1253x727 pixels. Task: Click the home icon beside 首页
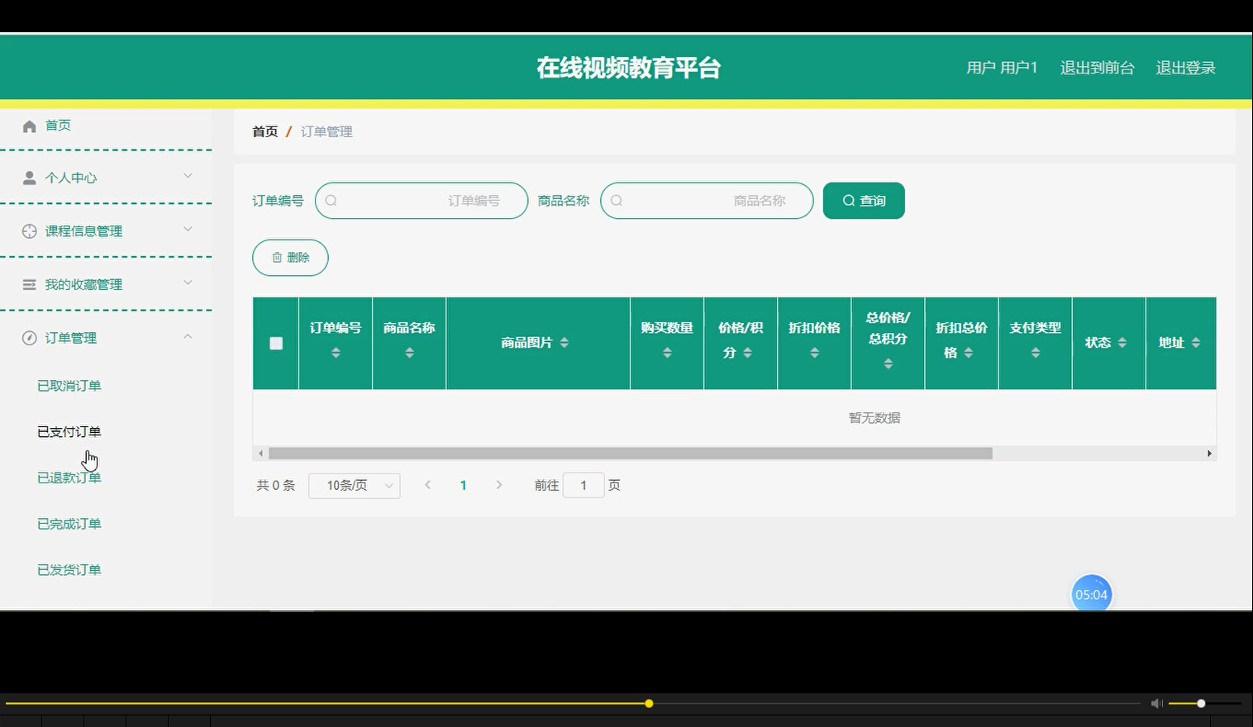(x=29, y=125)
